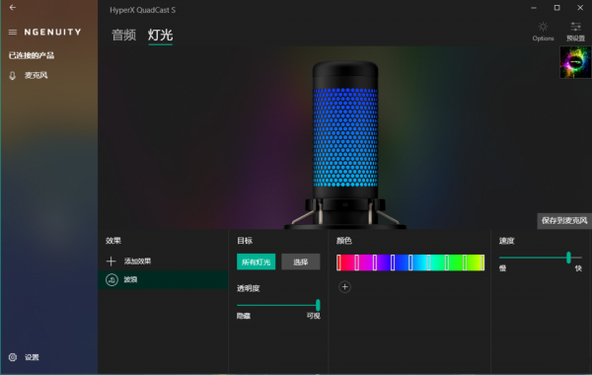Click the 设置 label in sidebar
The image size is (592, 375).
click(x=32, y=357)
